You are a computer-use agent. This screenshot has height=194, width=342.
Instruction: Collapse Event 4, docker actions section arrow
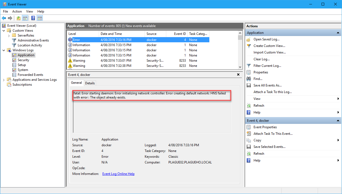(338, 121)
